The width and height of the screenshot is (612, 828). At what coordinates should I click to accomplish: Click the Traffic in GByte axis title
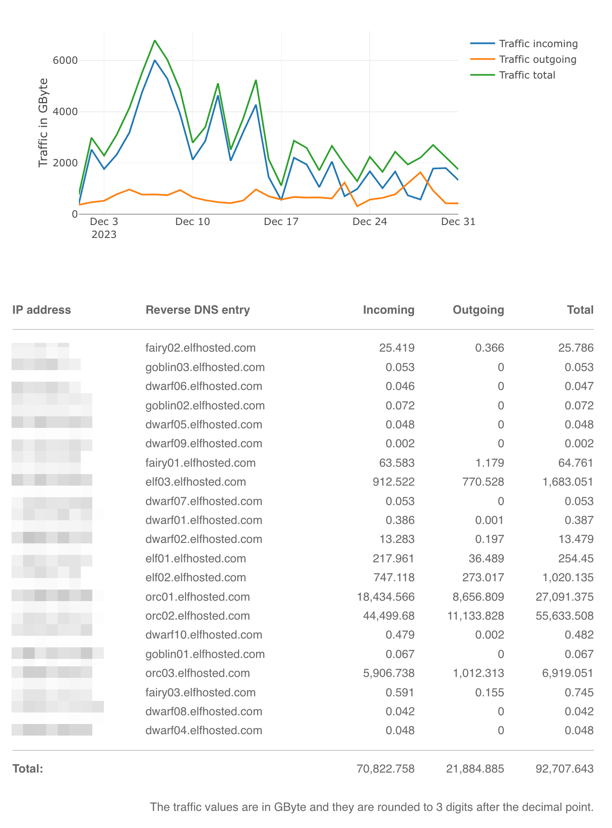43,123
